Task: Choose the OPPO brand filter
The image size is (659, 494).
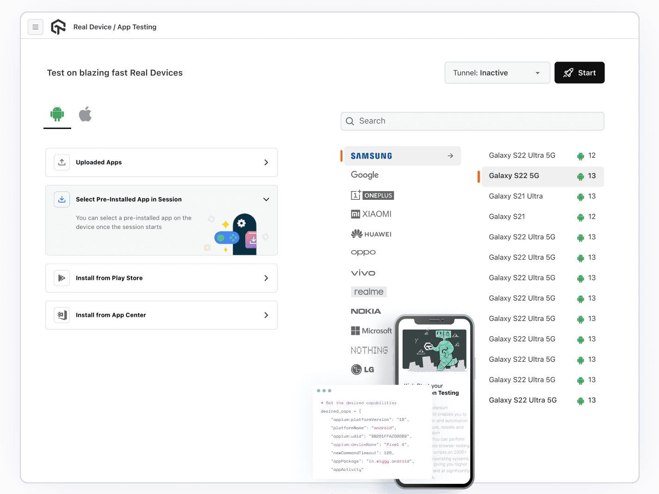Action: (363, 252)
